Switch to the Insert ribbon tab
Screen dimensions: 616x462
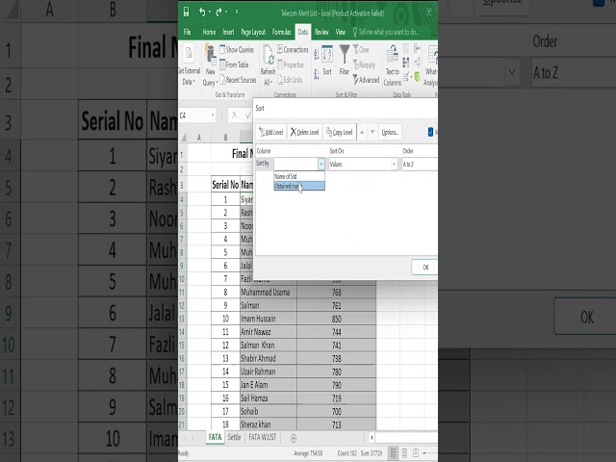click(x=228, y=32)
